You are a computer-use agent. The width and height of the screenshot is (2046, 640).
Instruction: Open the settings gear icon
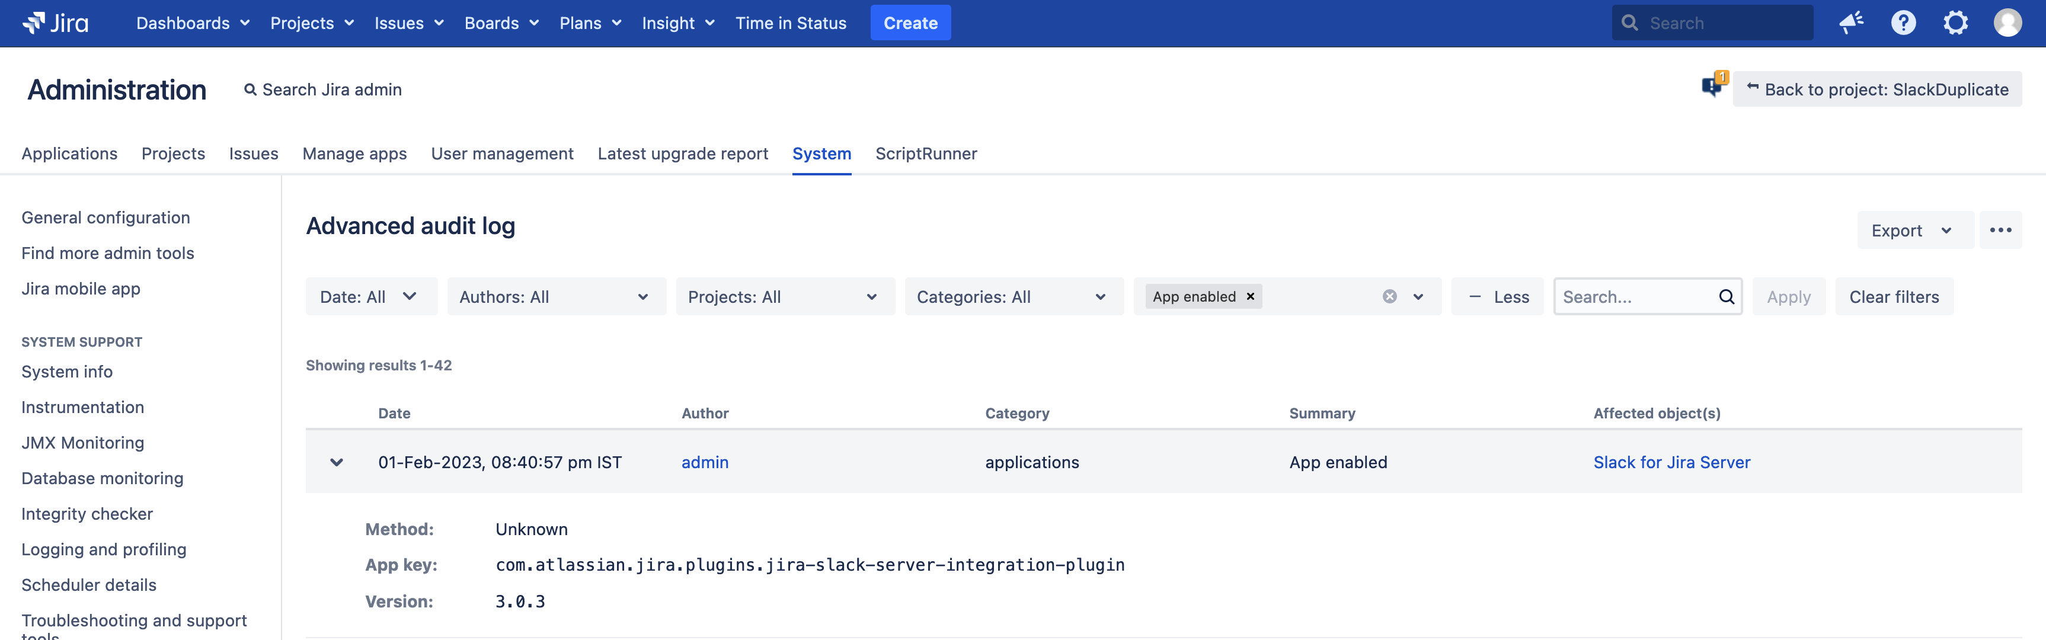tap(1955, 23)
